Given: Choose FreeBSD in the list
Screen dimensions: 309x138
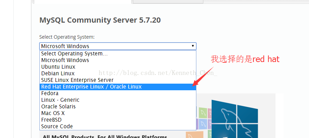Looking at the screenshot, I should pos(118,120).
